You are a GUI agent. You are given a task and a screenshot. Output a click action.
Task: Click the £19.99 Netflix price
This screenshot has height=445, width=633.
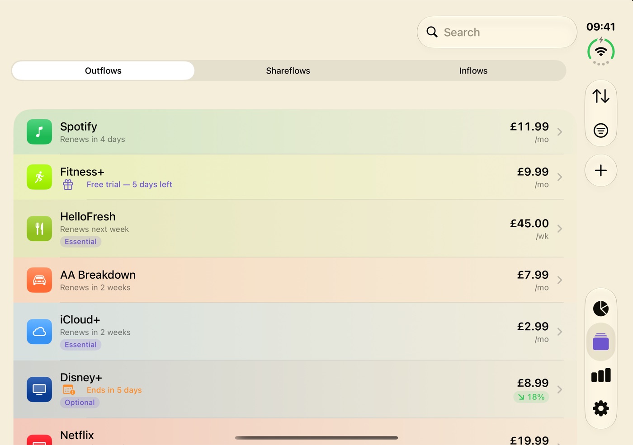point(529,440)
